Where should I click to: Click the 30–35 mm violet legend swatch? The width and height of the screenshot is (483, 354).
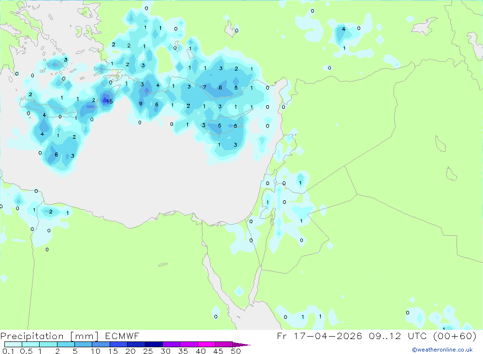coord(171,344)
